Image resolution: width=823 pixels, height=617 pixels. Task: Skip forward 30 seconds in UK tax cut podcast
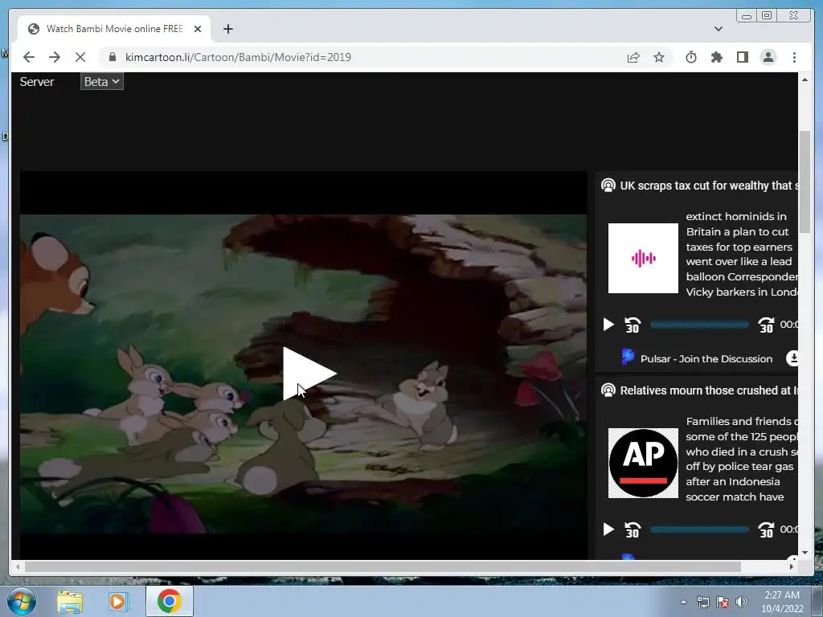(766, 325)
